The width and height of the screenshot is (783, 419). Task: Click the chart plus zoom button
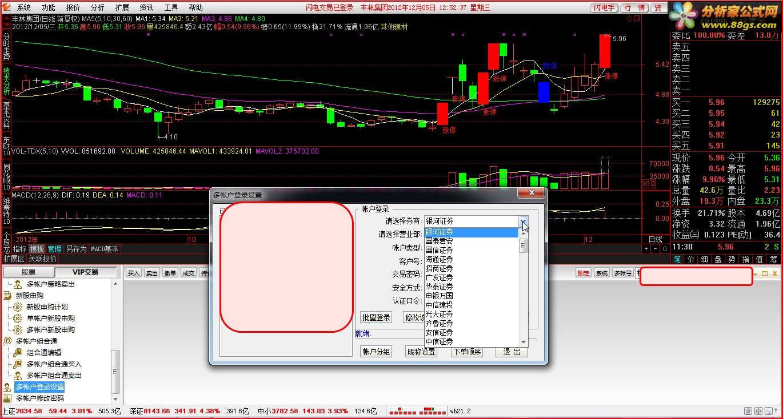tap(646, 249)
